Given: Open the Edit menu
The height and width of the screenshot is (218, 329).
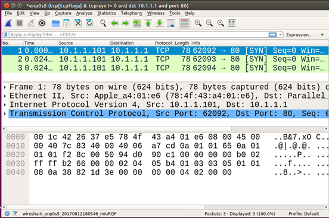Looking at the screenshot, I should pyautogui.click(x=20, y=13).
